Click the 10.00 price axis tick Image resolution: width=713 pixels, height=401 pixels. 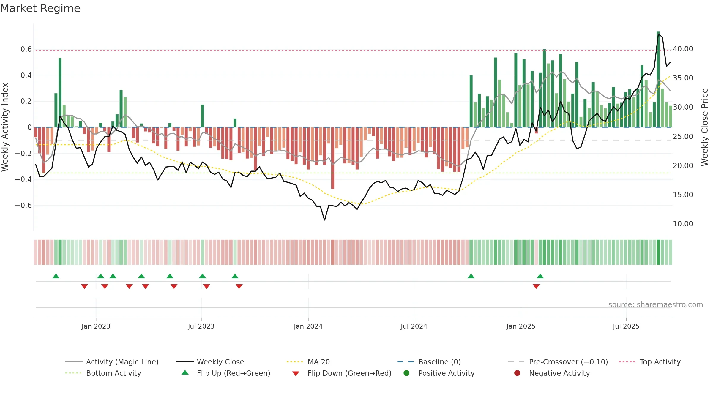[683, 224]
